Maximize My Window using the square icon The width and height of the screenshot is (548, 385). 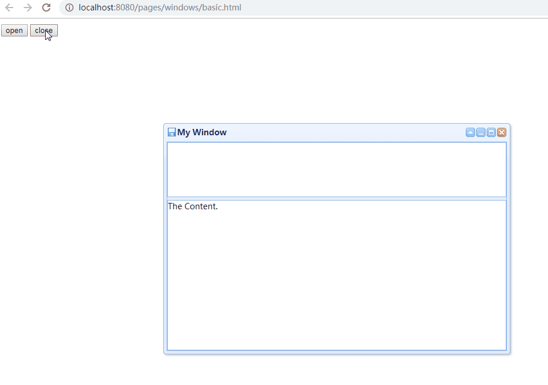(491, 132)
